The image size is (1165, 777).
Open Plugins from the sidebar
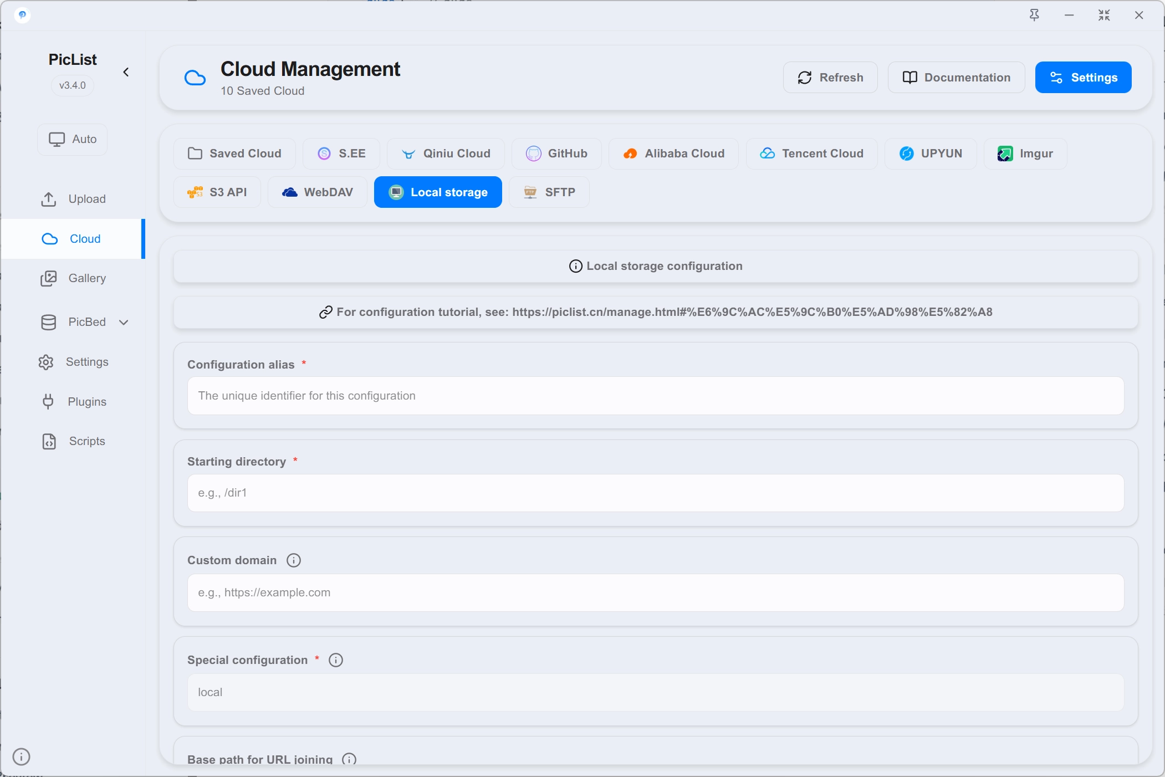click(x=73, y=402)
